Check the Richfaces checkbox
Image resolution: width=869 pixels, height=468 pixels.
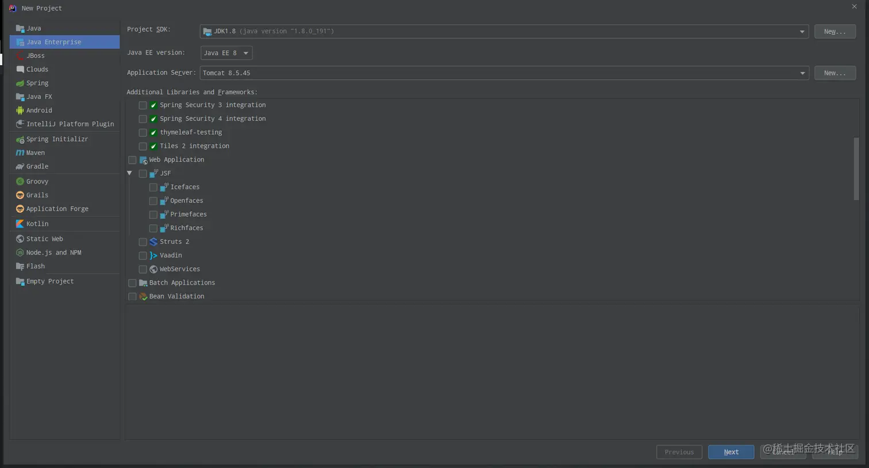(153, 228)
